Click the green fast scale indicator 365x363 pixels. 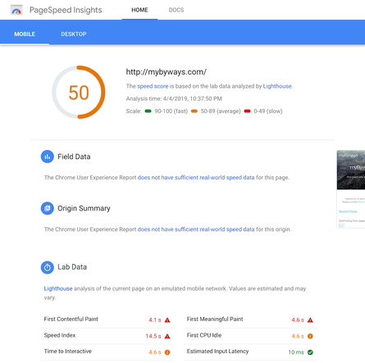point(148,111)
